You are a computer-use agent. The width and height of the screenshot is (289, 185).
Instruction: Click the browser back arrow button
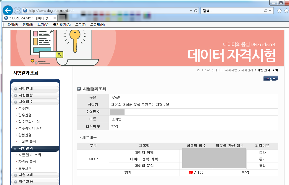8,11
